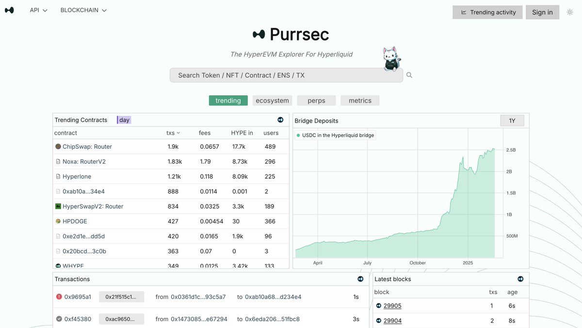
Task: Click the cat mascot above the search bar
Action: click(391, 58)
